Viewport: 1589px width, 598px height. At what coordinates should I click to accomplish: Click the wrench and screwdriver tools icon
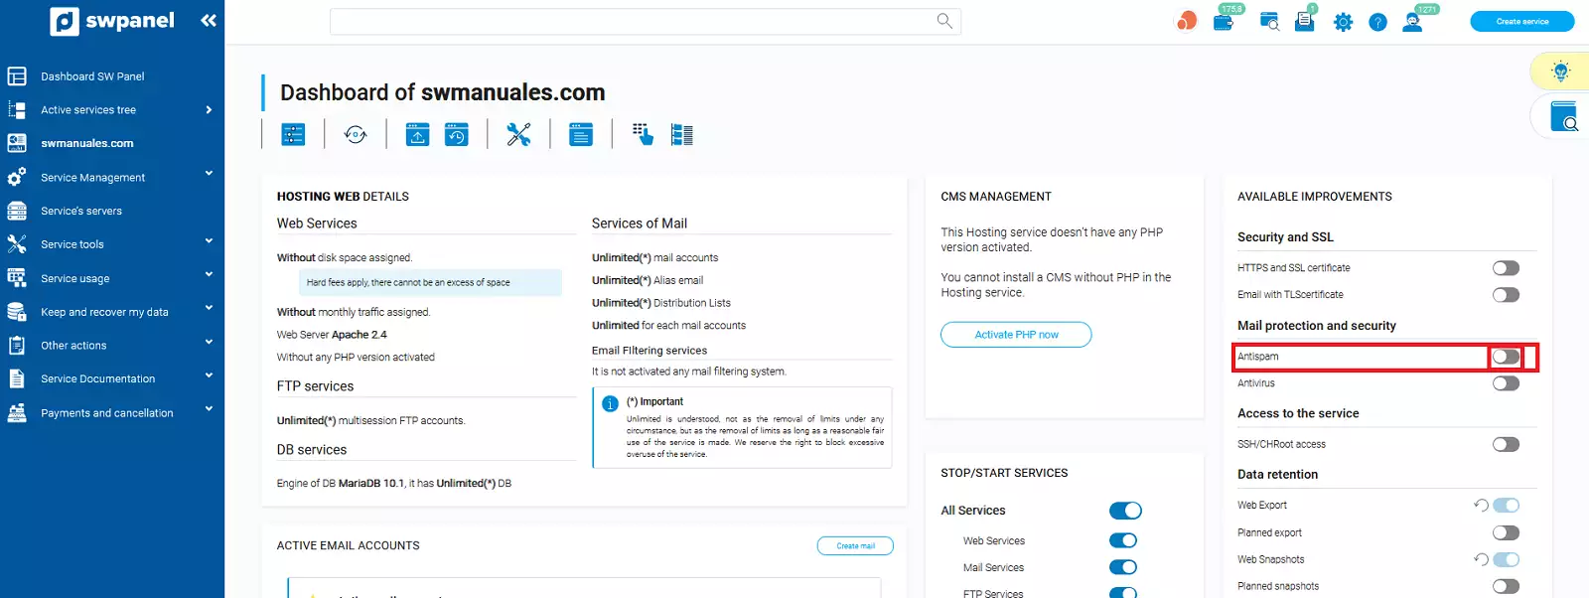[x=518, y=134]
